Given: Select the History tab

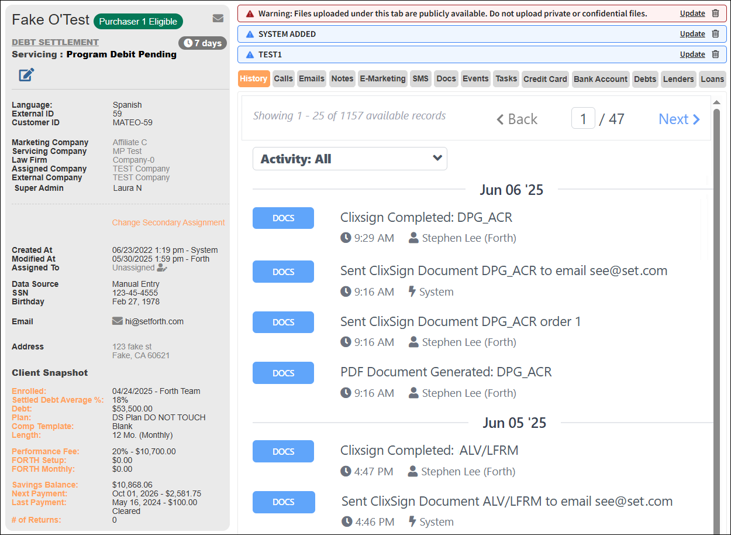Looking at the screenshot, I should (254, 78).
